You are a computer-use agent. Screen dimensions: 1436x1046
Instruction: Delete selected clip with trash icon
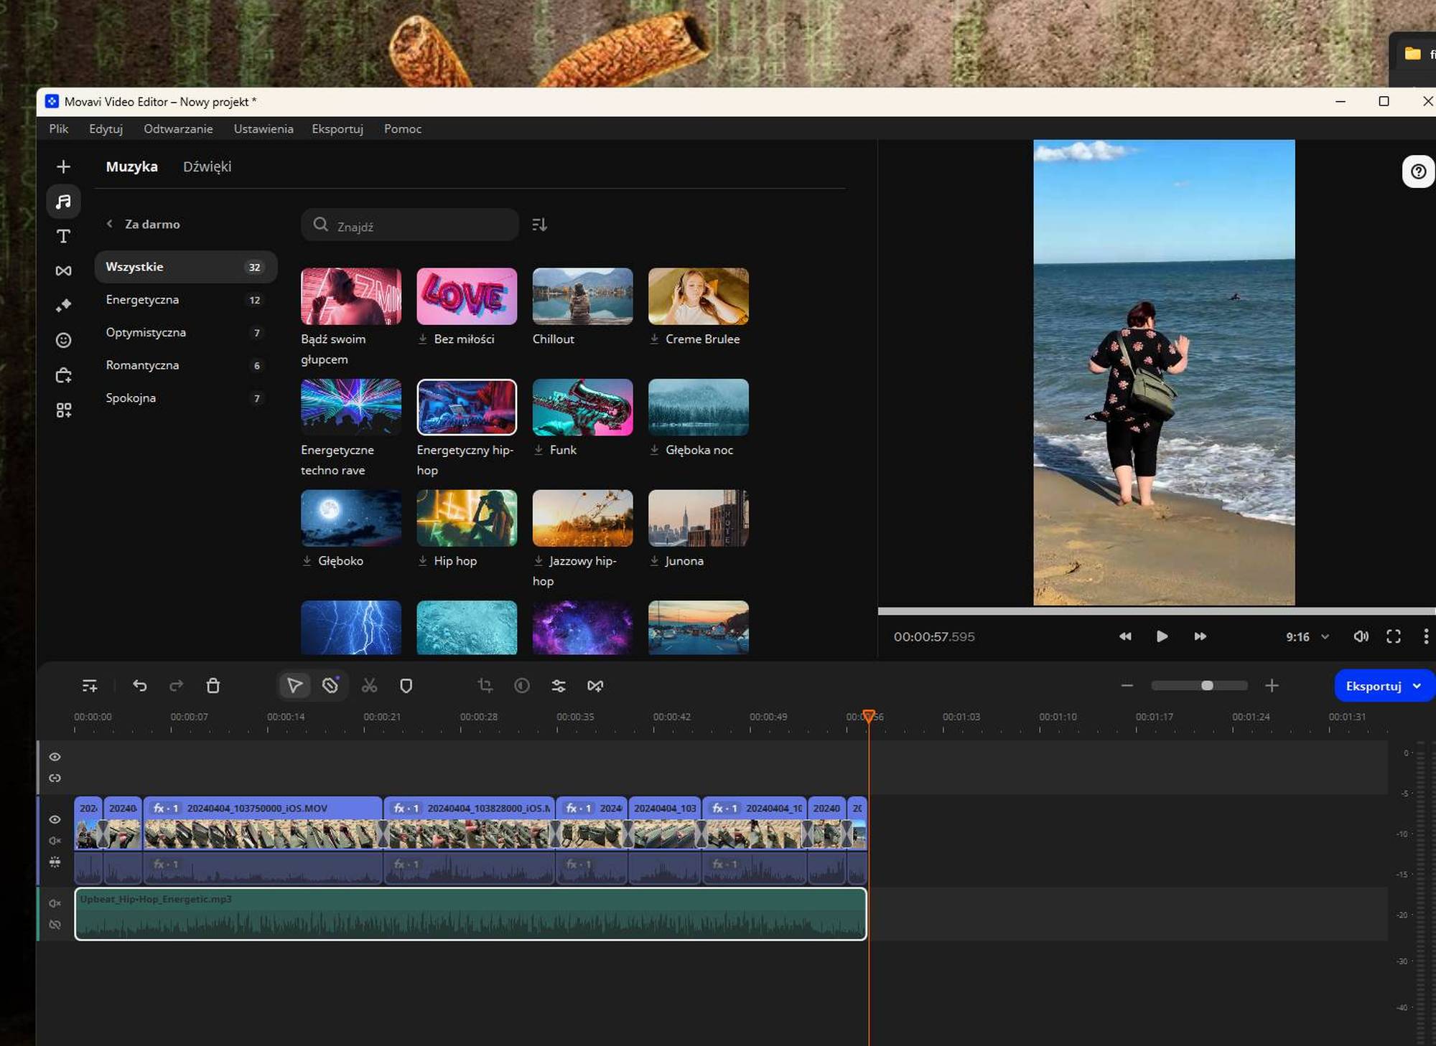(213, 686)
